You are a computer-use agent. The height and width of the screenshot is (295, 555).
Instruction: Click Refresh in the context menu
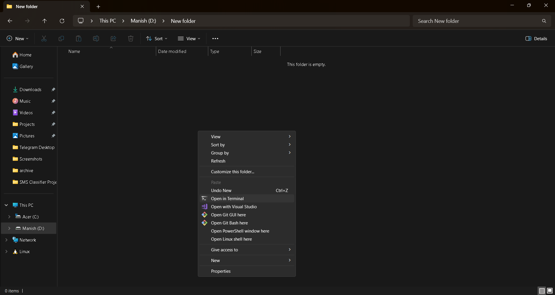[218, 161]
